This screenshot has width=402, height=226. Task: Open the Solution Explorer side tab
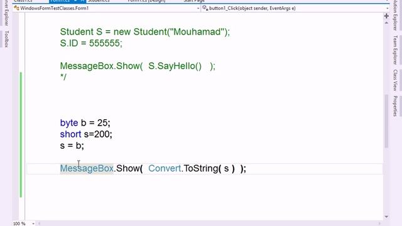395,15
